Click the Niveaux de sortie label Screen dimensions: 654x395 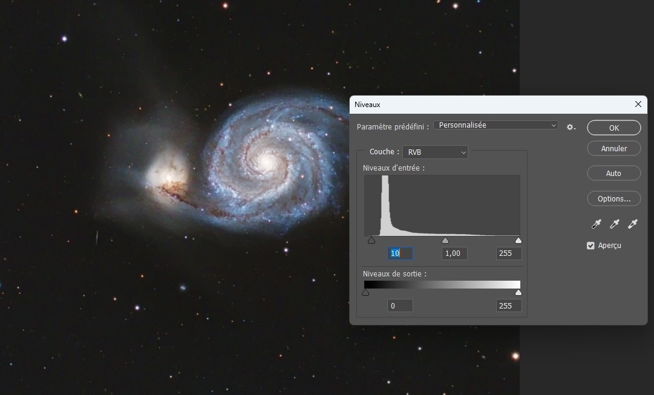pos(394,274)
